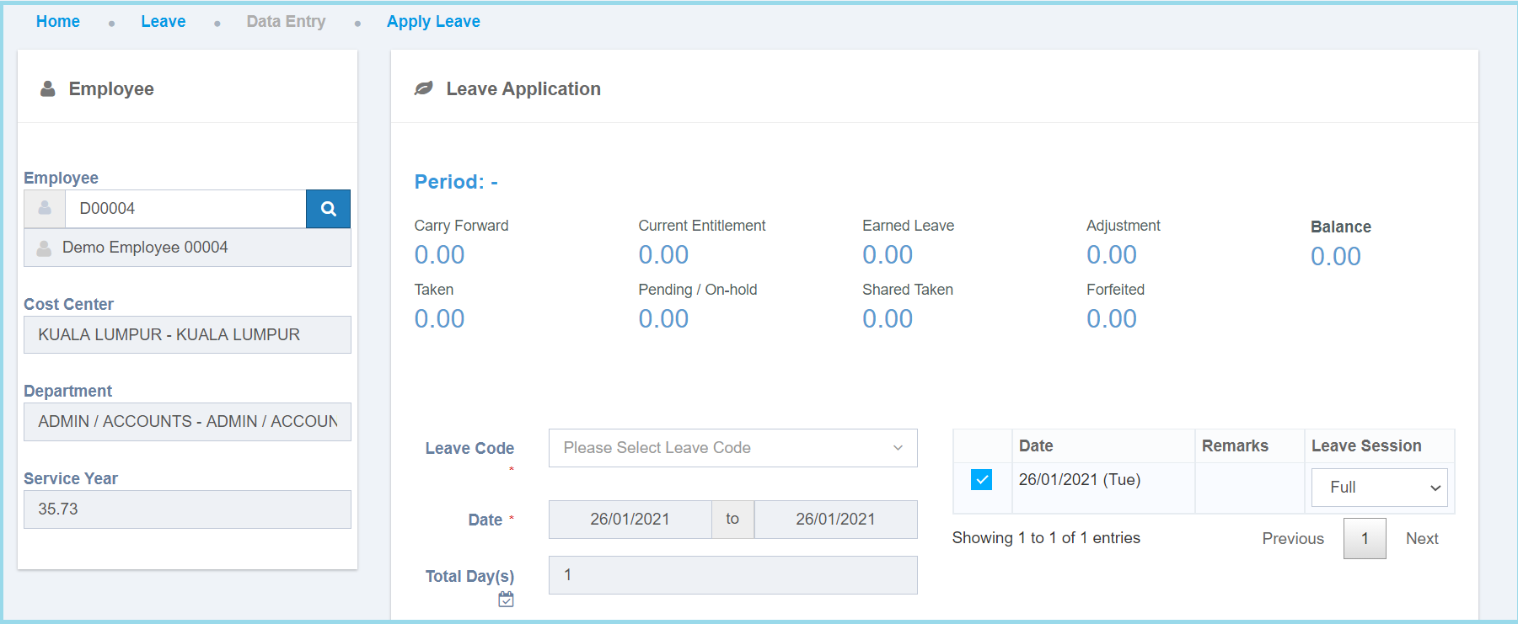The image size is (1518, 624).
Task: Open the Leave Code dropdown
Action: pyautogui.click(x=732, y=448)
